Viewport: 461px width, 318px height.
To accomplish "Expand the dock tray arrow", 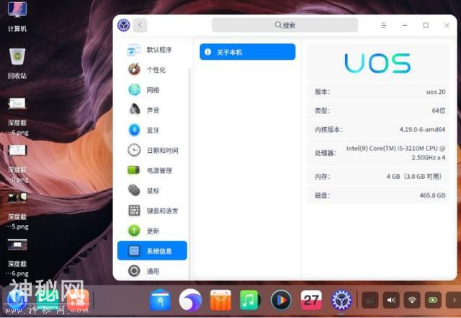I will pyautogui.click(x=454, y=300).
